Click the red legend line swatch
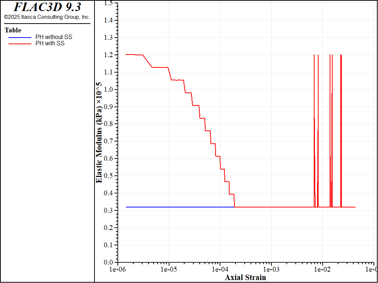Image resolution: width=378 pixels, height=283 pixels. pyautogui.click(x=20, y=43)
